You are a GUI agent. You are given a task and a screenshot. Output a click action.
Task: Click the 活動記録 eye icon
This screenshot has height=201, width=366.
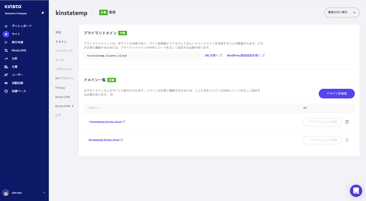pyautogui.click(x=6, y=83)
